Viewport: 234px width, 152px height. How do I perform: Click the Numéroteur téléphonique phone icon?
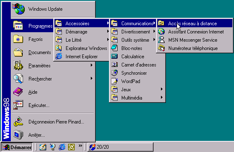[x=161, y=48]
